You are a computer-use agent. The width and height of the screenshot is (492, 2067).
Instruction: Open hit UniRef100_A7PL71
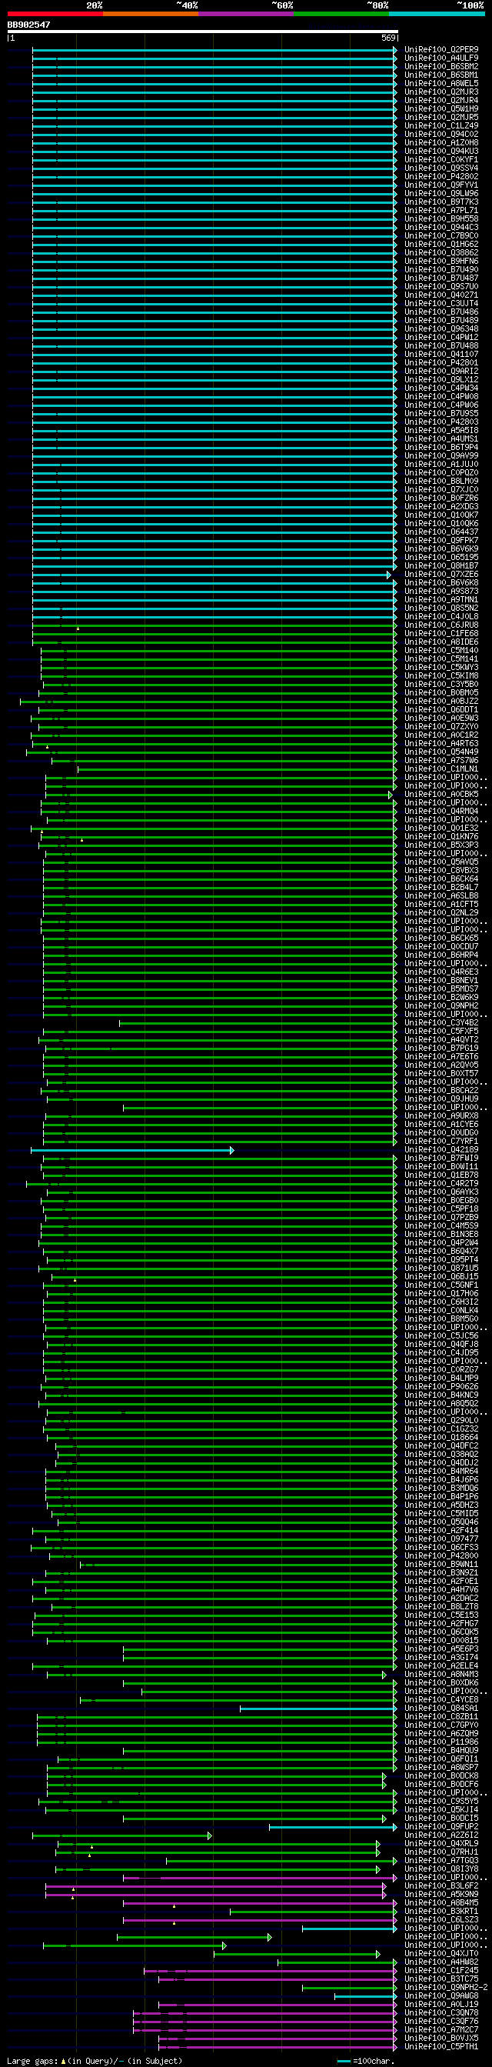pyautogui.click(x=441, y=210)
